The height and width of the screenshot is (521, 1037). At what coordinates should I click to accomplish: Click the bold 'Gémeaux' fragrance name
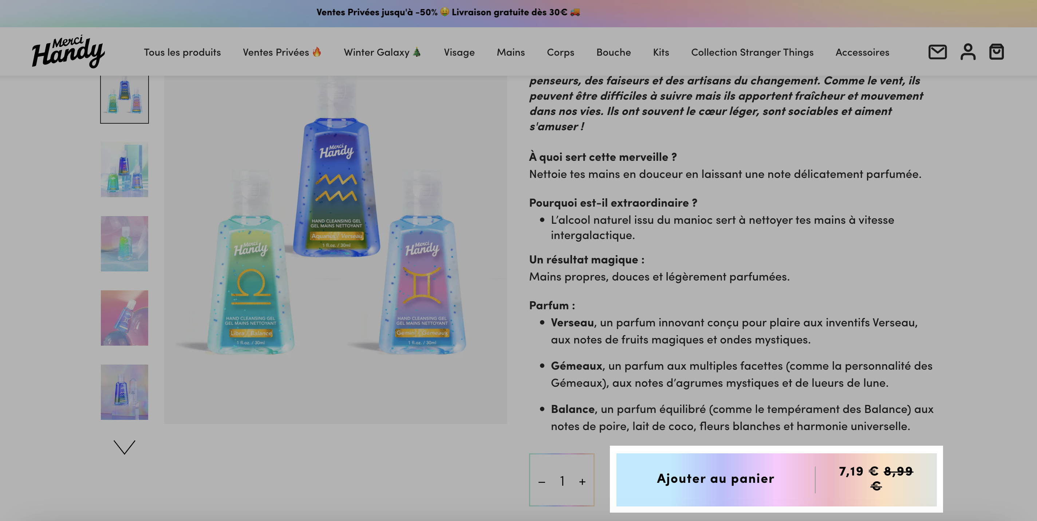pyautogui.click(x=576, y=366)
